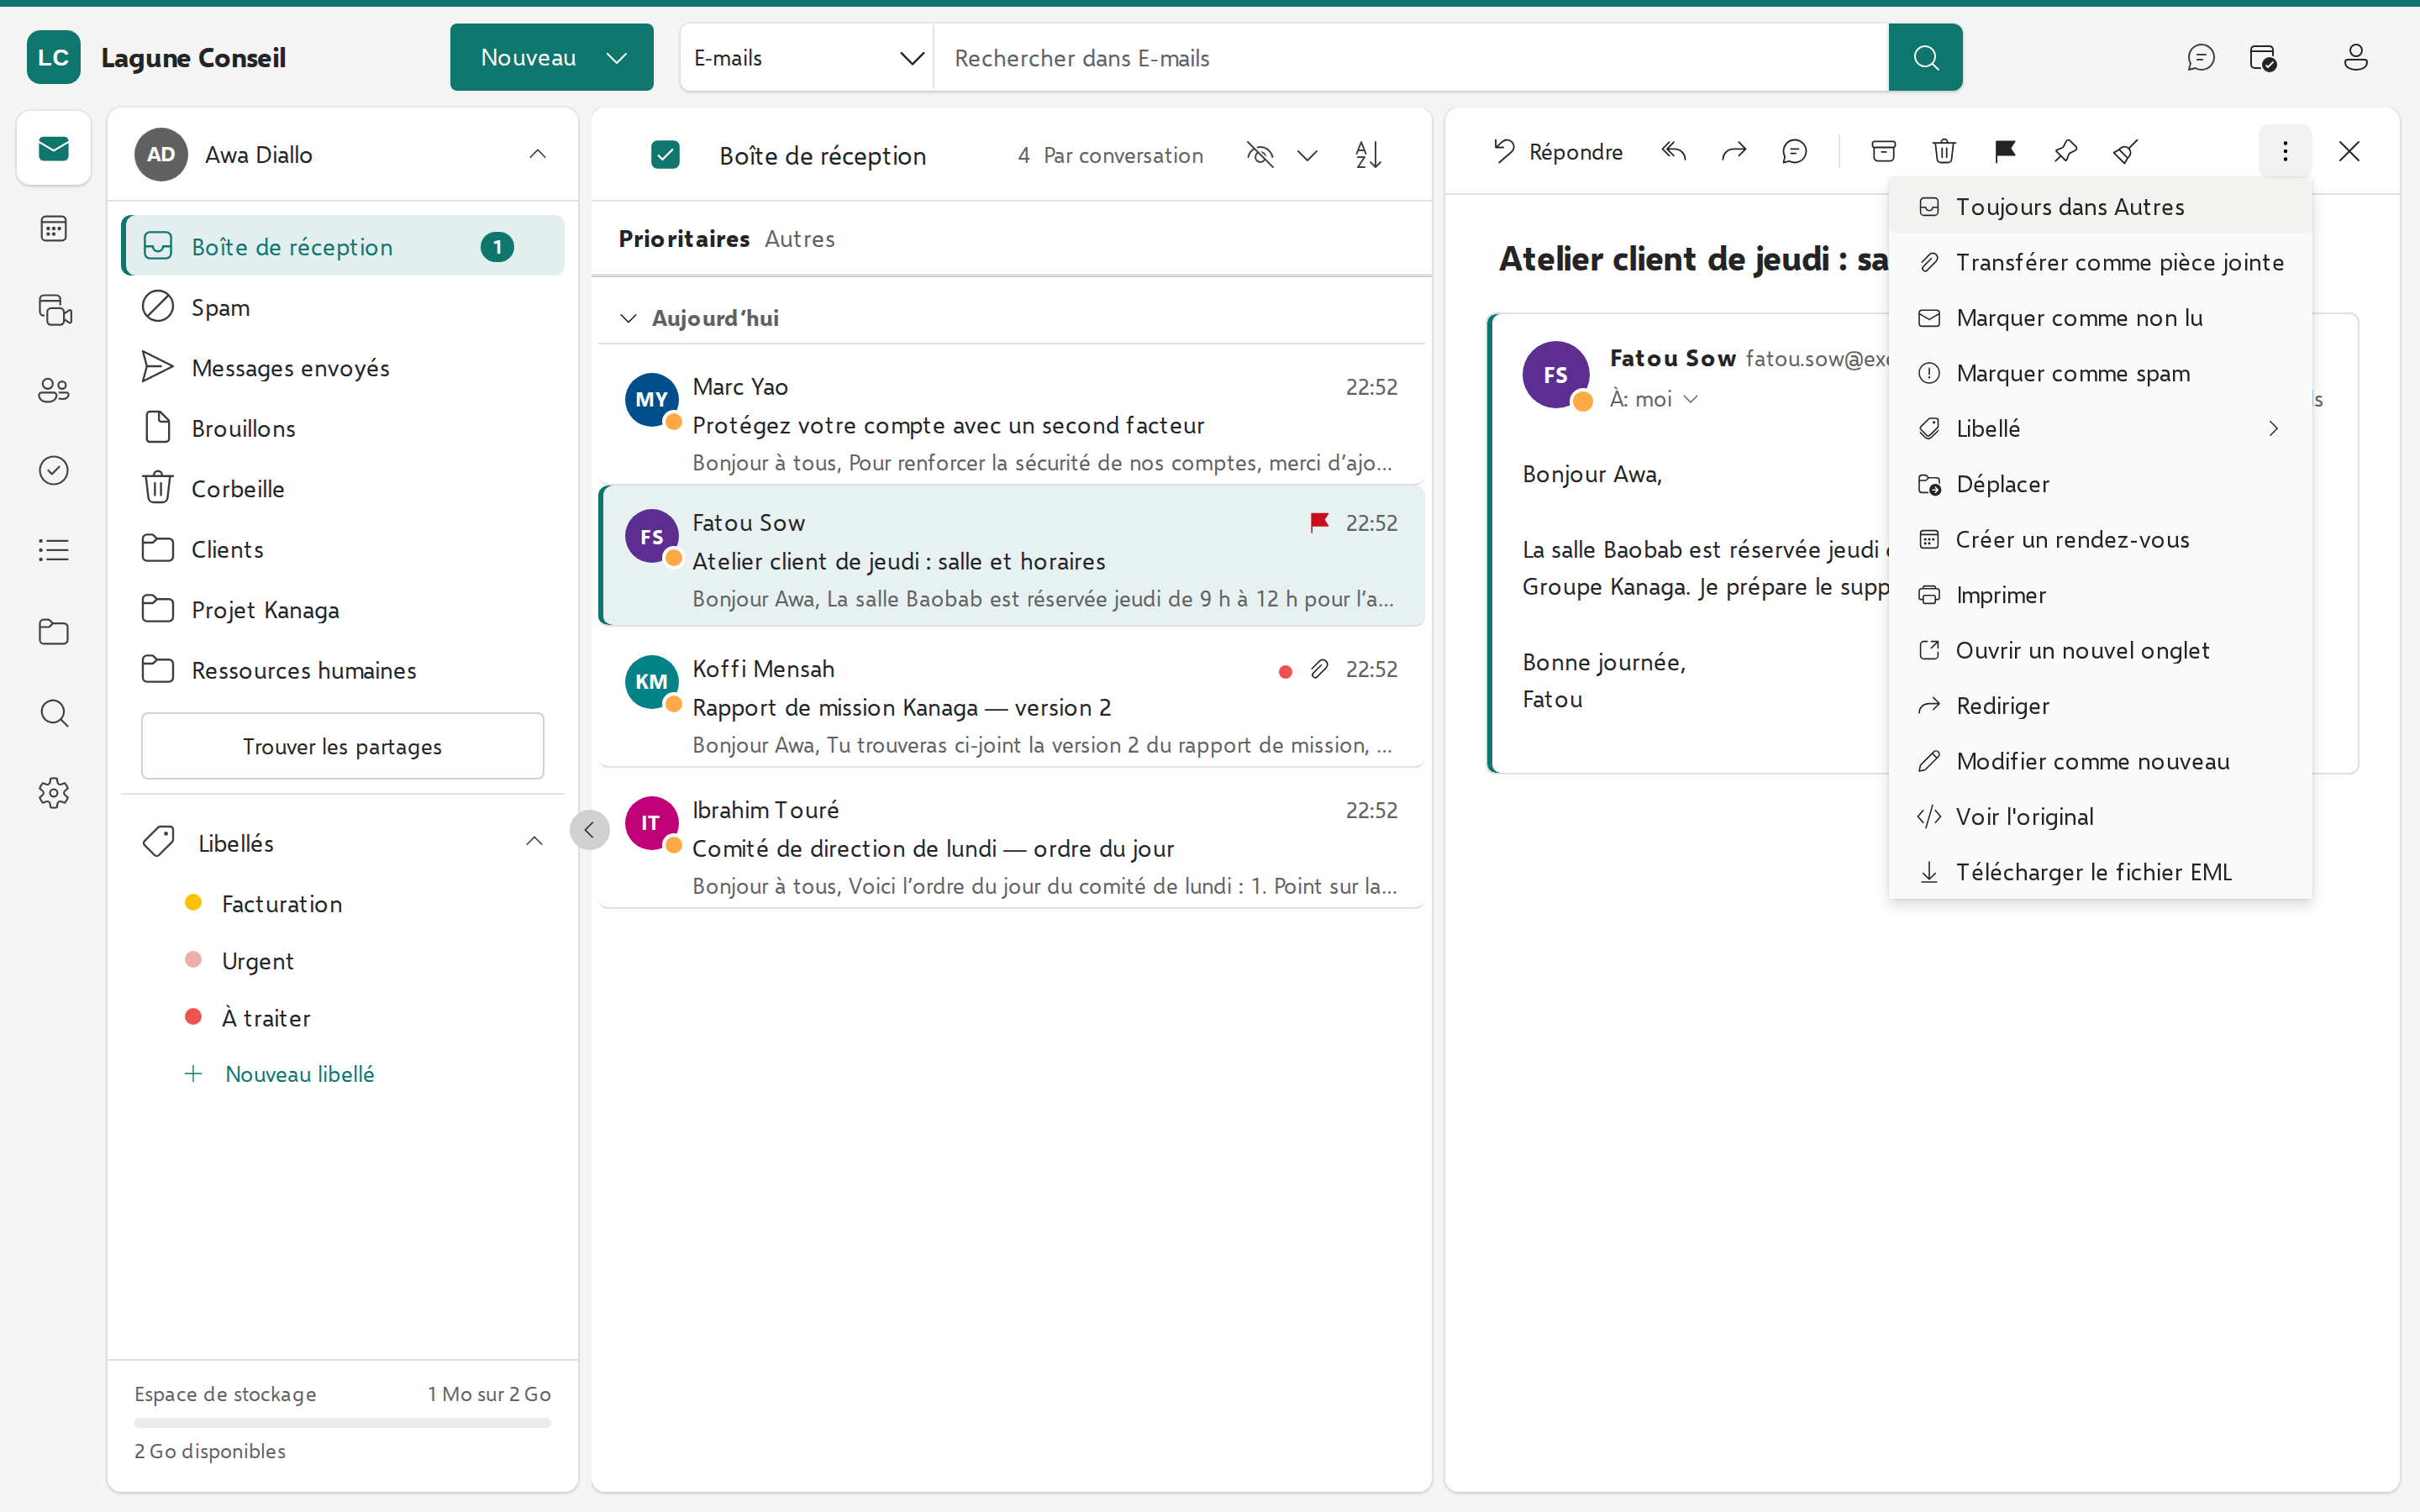Open filter chevron beside eye icon
Image resolution: width=2420 pixels, height=1512 pixels.
pos(1307,155)
